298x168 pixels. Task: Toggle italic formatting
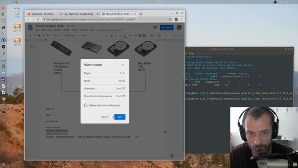pyautogui.click(x=116, y=35)
